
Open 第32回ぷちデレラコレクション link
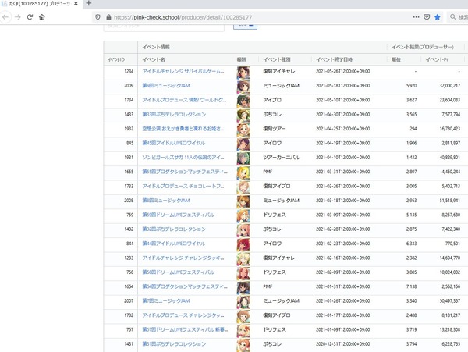point(174,229)
